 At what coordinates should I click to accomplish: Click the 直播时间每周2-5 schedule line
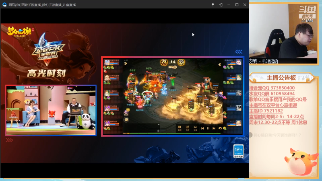(x=277, y=117)
